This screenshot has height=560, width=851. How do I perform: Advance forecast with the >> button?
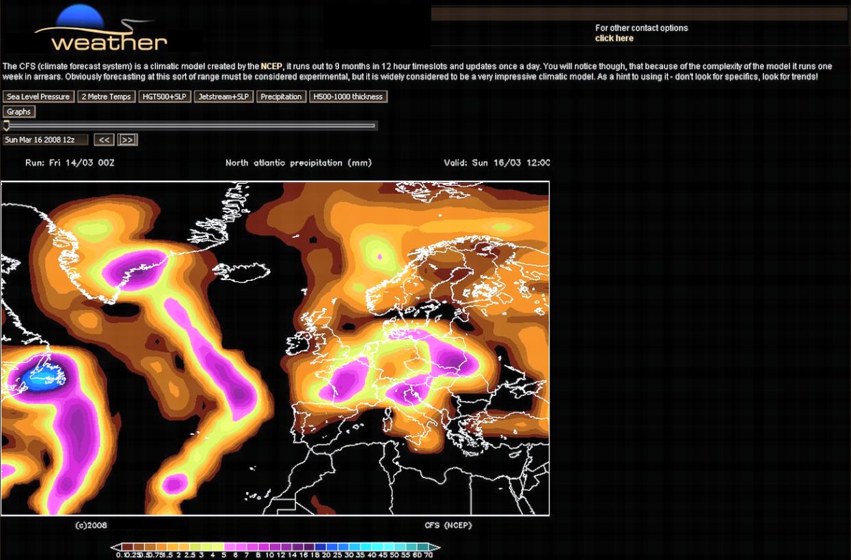(128, 140)
